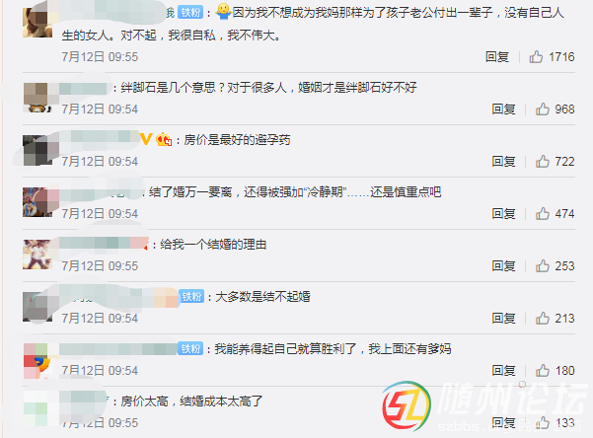Image resolution: width=593 pixels, height=438 pixels.
Task: Click the 铁粉 badge on the first comment
Action: click(x=190, y=13)
